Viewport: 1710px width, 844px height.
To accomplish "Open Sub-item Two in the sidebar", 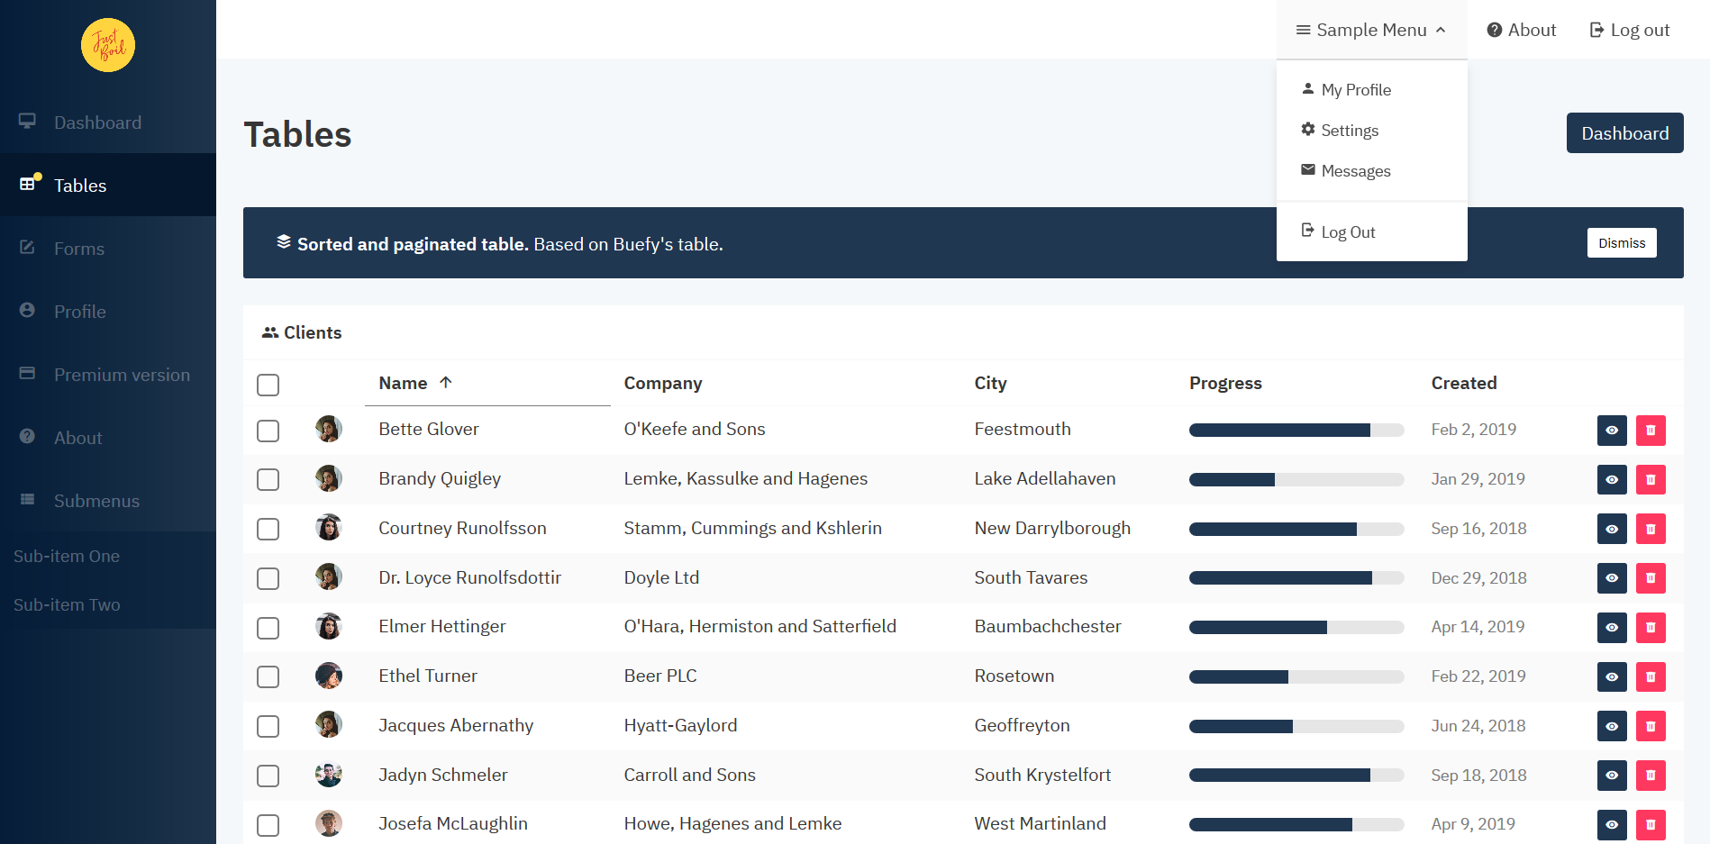I will (x=67, y=605).
